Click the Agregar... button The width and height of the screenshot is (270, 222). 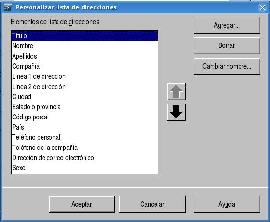[x=227, y=25]
